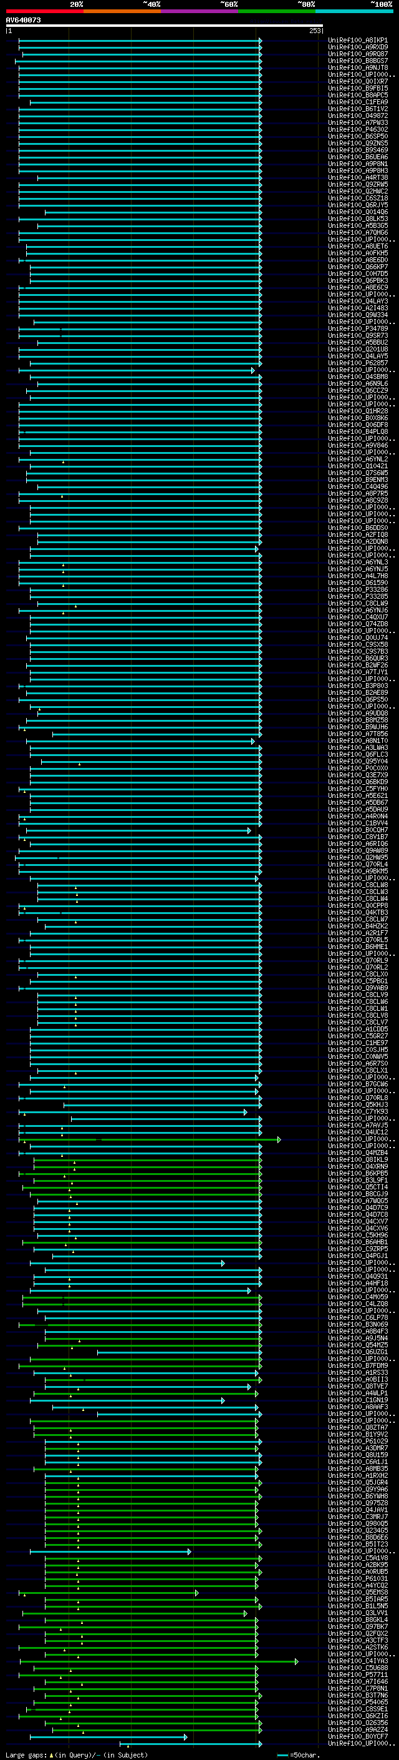Open hit UniRef100_Q9SR73
Viewport: 399px width, 1760px height.
[x=358, y=335]
